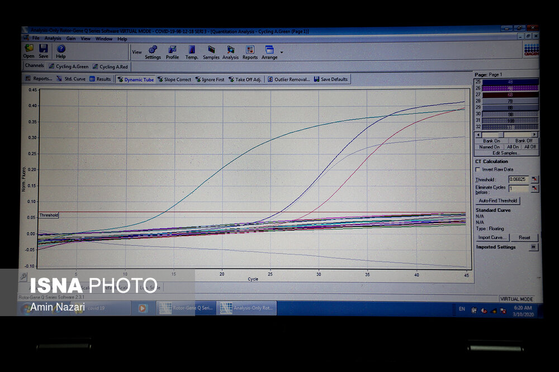Screen dimensions: 559x372
Task: Click the Profile icon
Action: point(172,50)
